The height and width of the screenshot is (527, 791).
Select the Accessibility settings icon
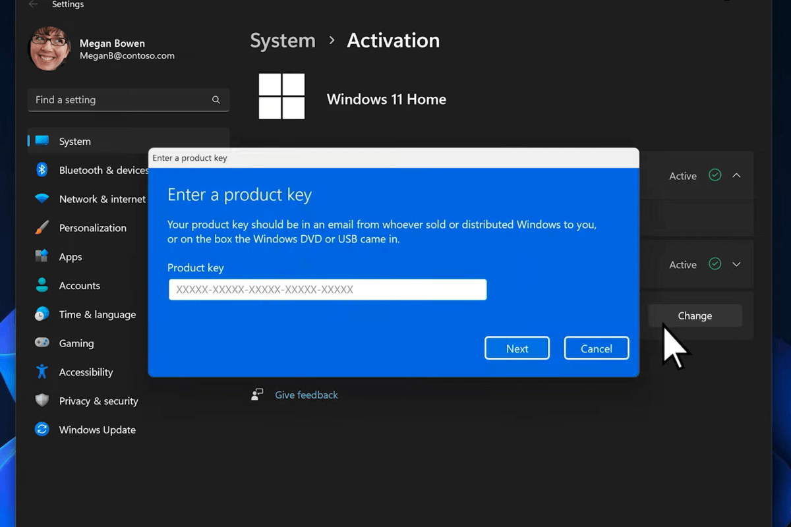41,372
